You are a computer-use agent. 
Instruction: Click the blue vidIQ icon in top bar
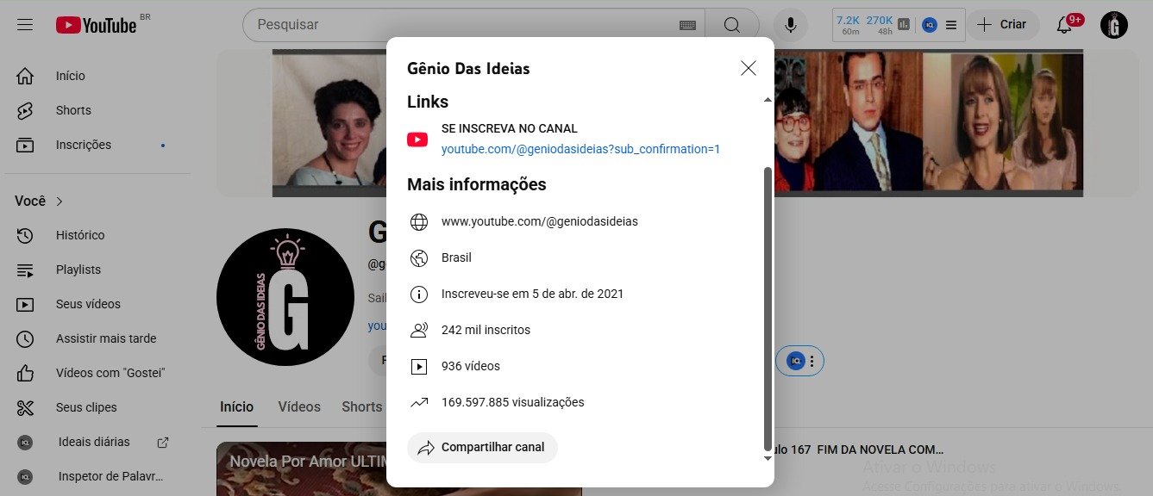tap(930, 25)
